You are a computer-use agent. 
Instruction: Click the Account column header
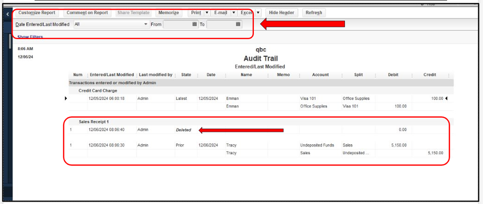tap(321, 75)
